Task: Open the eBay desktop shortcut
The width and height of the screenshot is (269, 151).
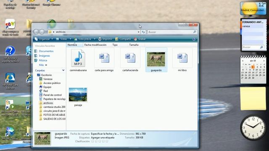Action: point(10,27)
